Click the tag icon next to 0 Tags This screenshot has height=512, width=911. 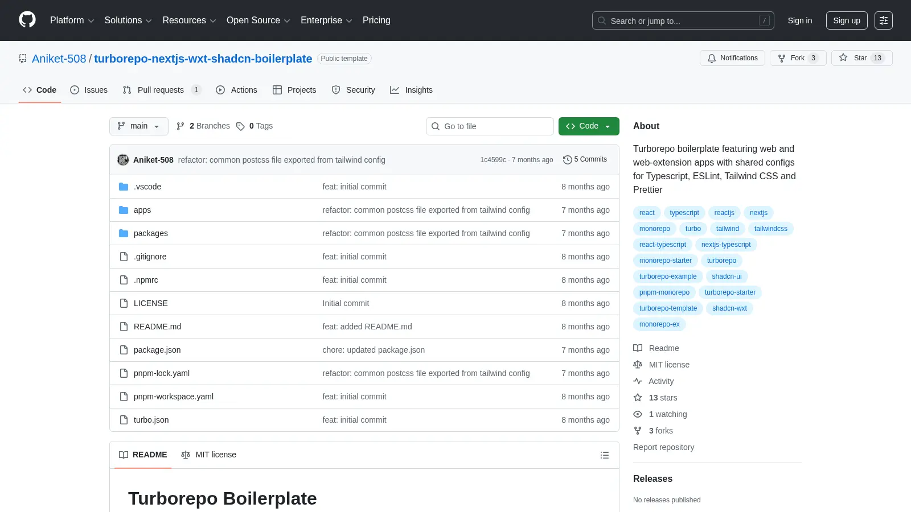(240, 126)
